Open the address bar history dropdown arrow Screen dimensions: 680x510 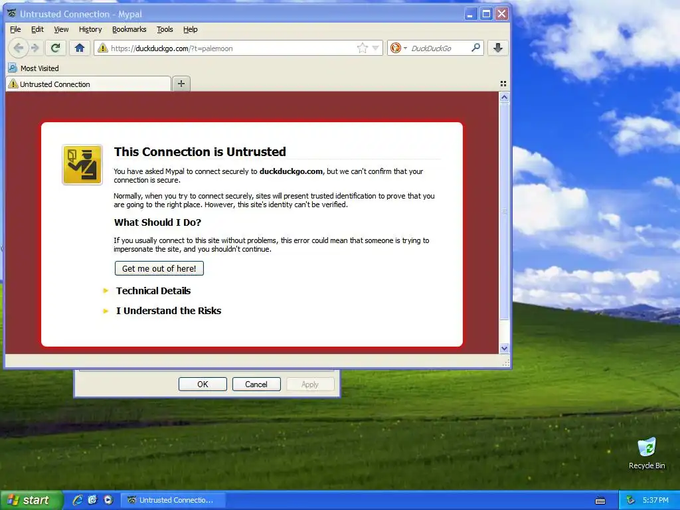pyautogui.click(x=376, y=48)
